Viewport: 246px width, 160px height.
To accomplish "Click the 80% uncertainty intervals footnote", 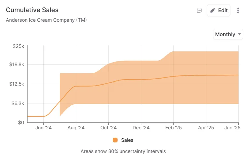I will point(123,151).
